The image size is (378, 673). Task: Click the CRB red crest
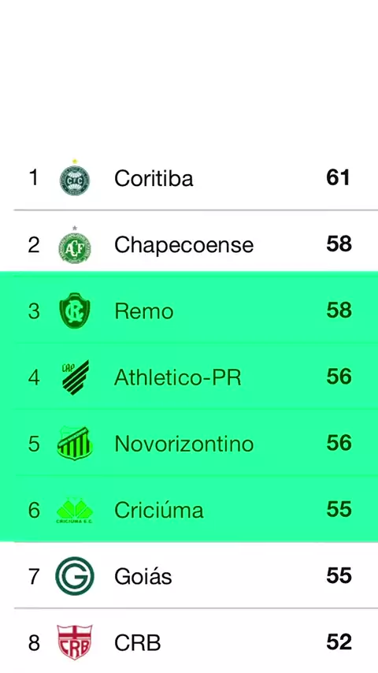click(x=75, y=642)
